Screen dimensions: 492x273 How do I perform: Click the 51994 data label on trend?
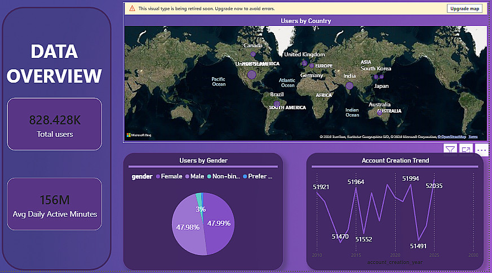pos(410,178)
